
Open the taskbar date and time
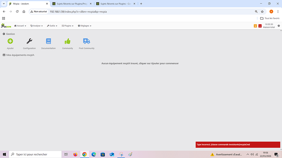266,154
